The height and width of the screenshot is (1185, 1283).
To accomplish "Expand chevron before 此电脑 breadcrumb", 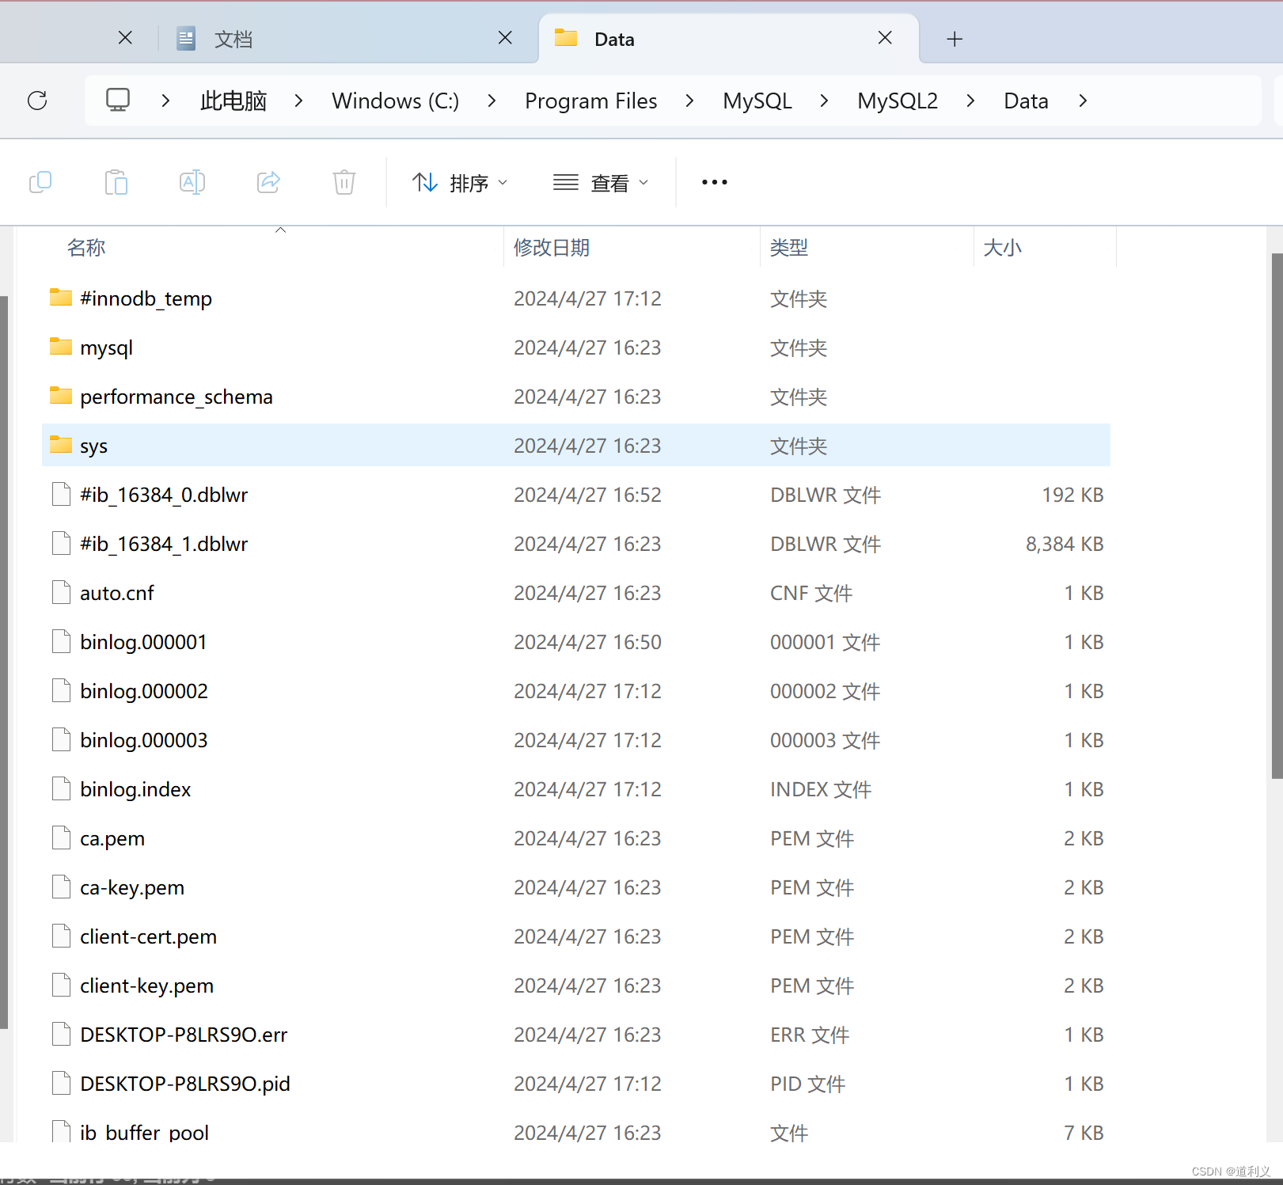I will [x=165, y=101].
